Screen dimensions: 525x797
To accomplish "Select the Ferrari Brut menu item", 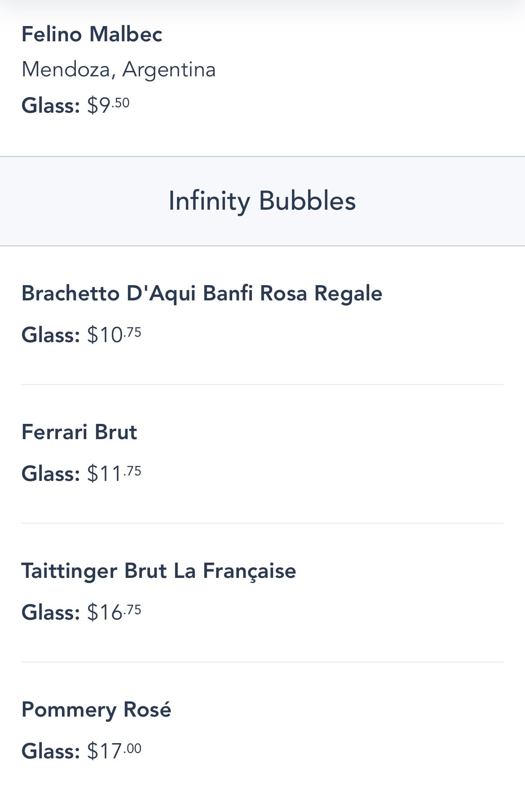I will pos(79,432).
